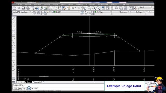The image size is (166, 93).
Task: Open the Fichier menu
Action: click(20, 4)
